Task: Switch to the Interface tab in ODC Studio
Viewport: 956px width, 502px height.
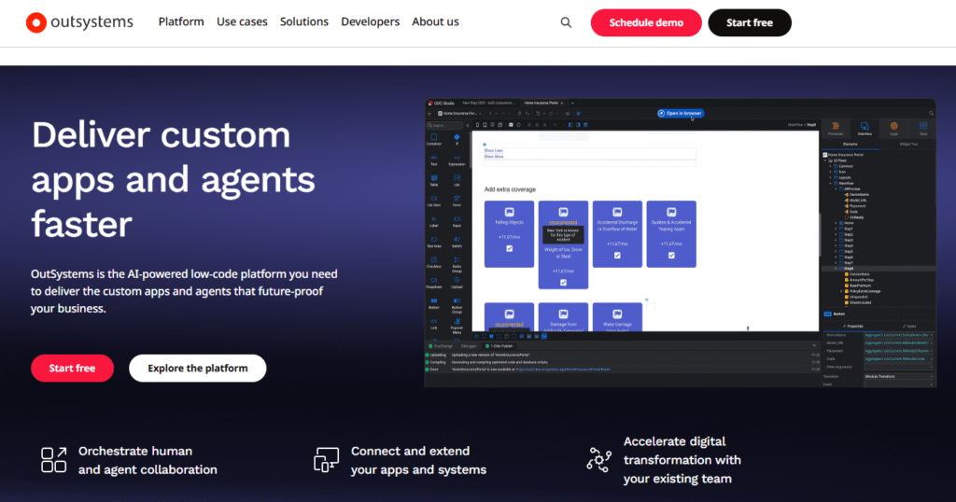Action: click(x=865, y=129)
